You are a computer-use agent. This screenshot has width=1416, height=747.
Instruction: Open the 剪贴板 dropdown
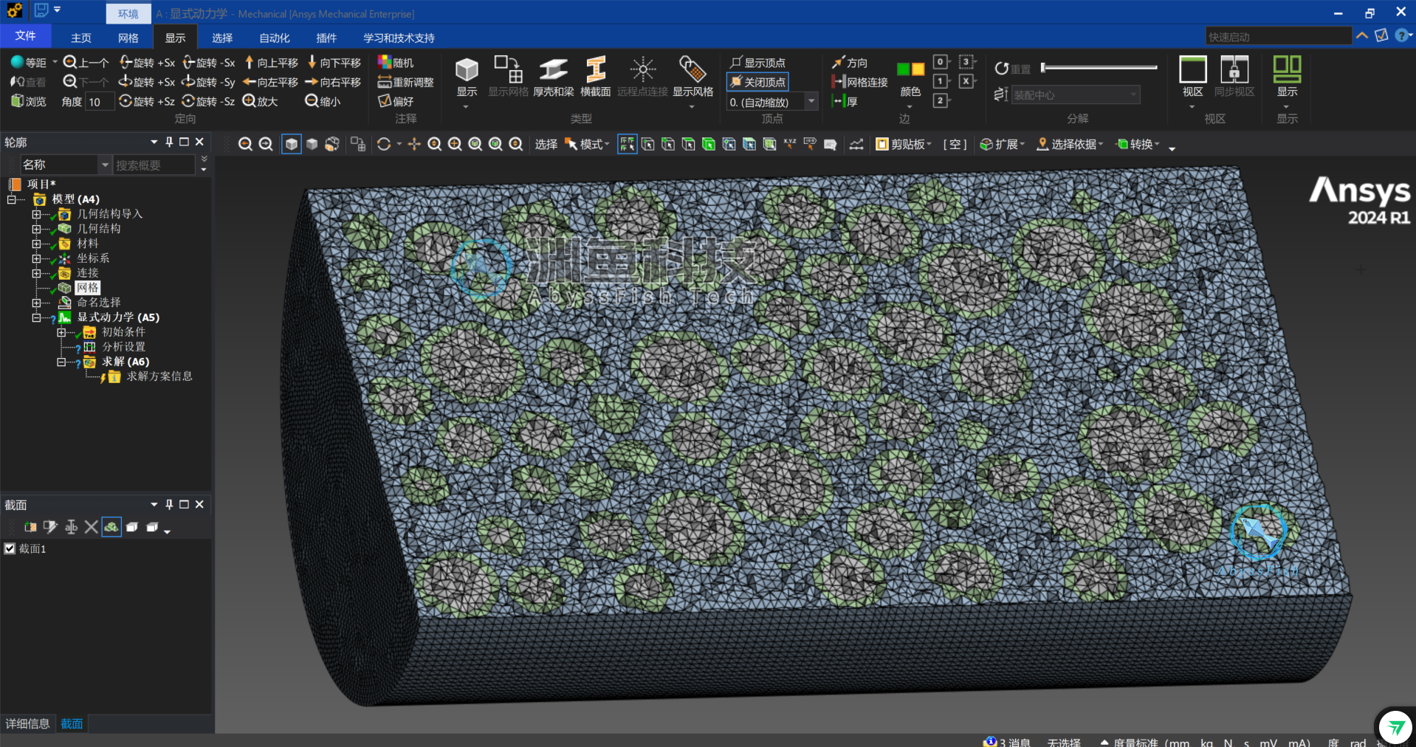[904, 145]
